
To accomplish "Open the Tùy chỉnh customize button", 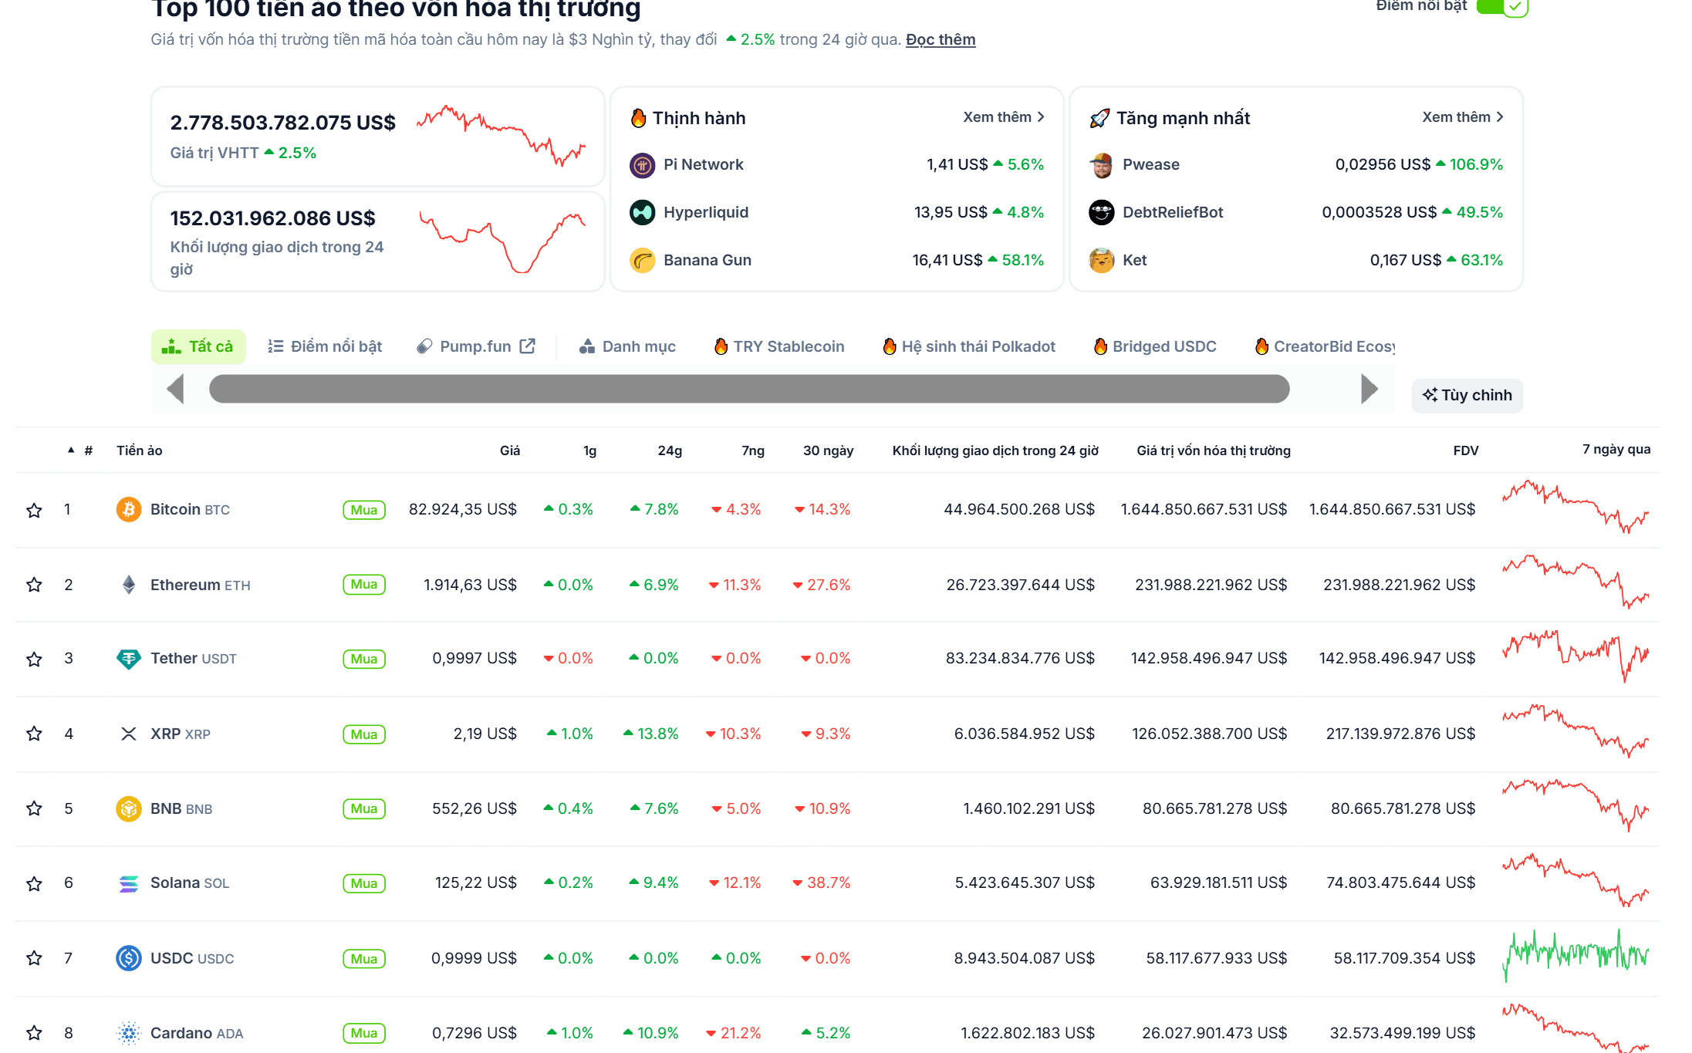I will [x=1467, y=395].
